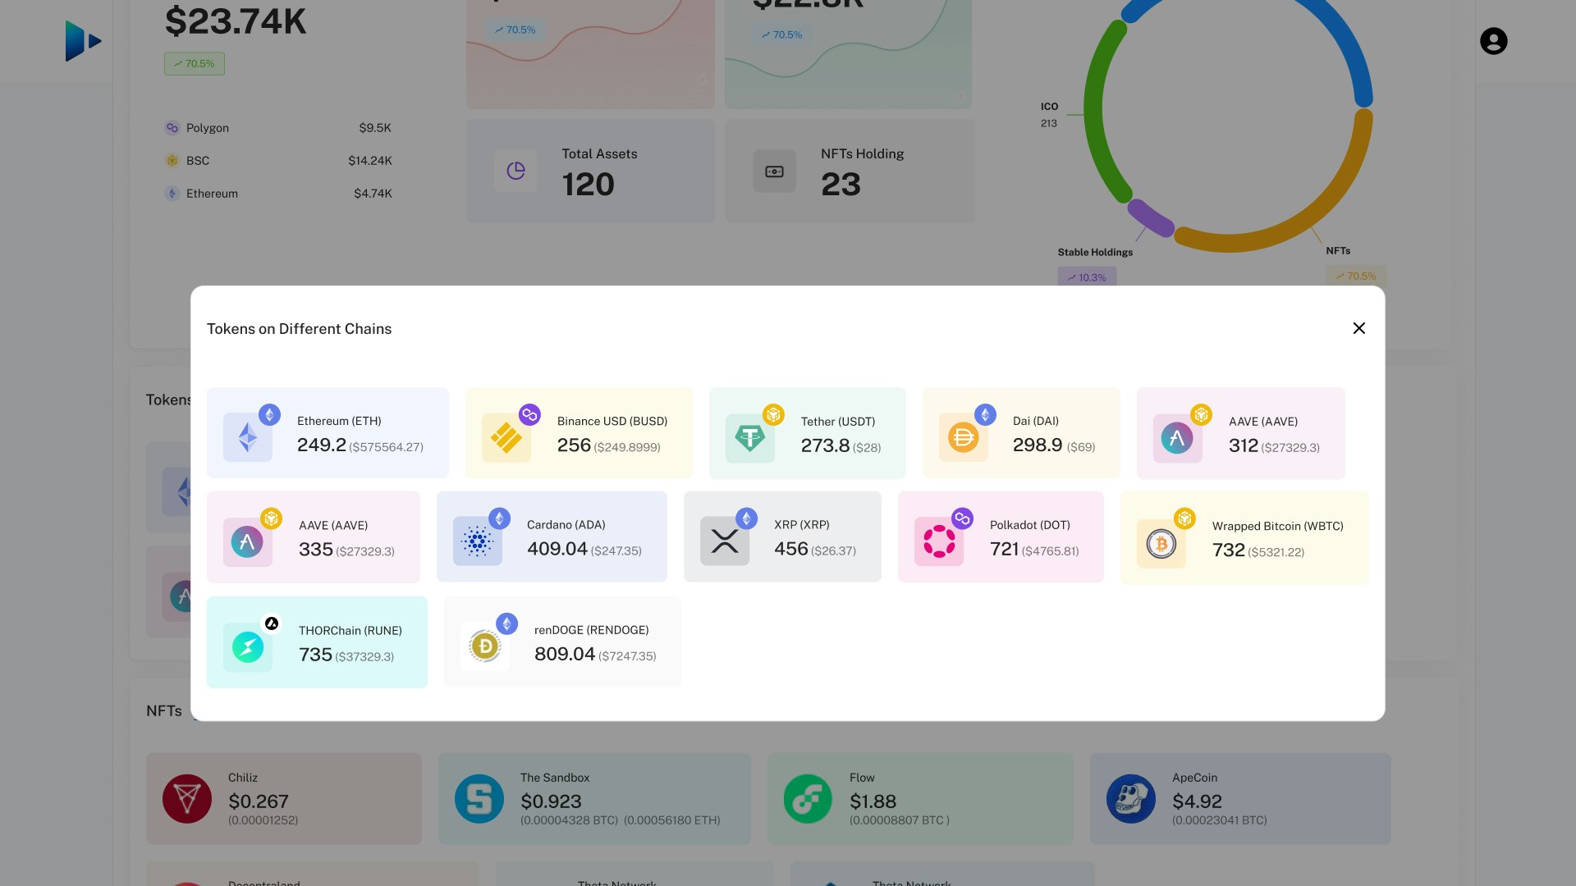
Task: Click the app logo in top left
Action: 83,41
